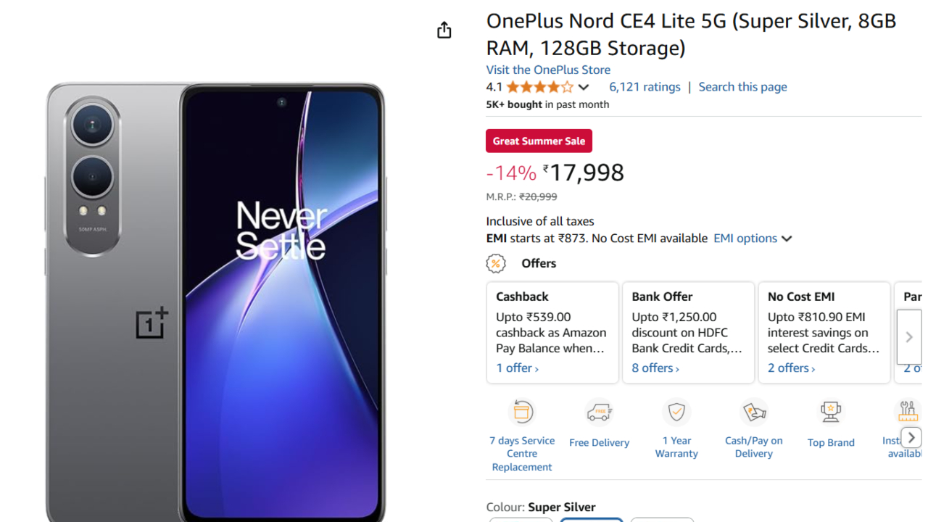The height and width of the screenshot is (522, 928).
Task: Click the share icon above product image
Action: [444, 30]
